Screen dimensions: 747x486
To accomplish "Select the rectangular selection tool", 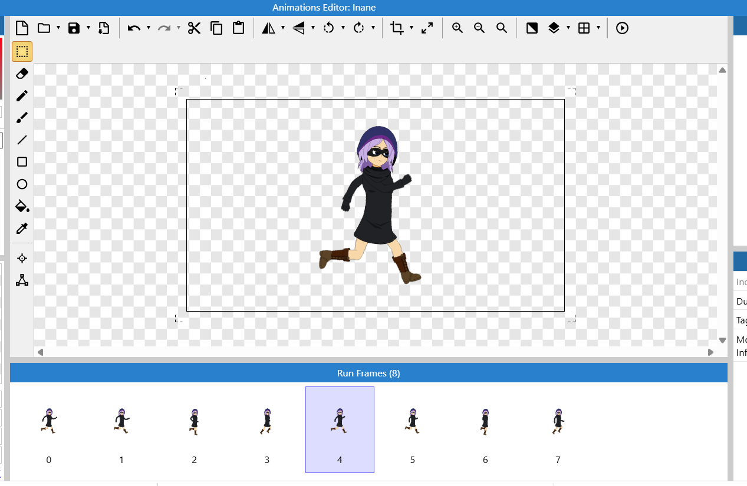I will 22,51.
